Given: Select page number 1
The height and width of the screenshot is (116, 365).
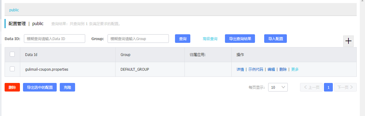Looking at the screenshot, I should (329, 87).
